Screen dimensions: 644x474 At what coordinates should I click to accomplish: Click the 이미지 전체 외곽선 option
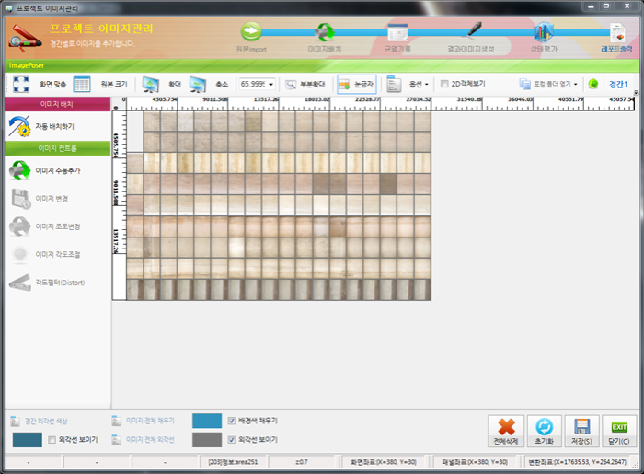(143, 440)
